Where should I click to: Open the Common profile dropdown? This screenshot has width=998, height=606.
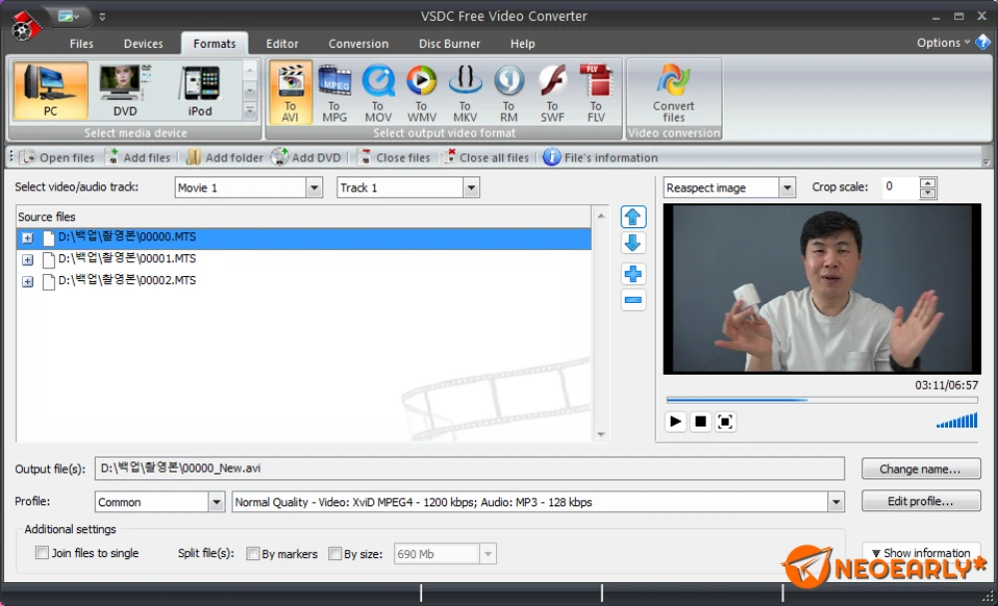tap(217, 501)
